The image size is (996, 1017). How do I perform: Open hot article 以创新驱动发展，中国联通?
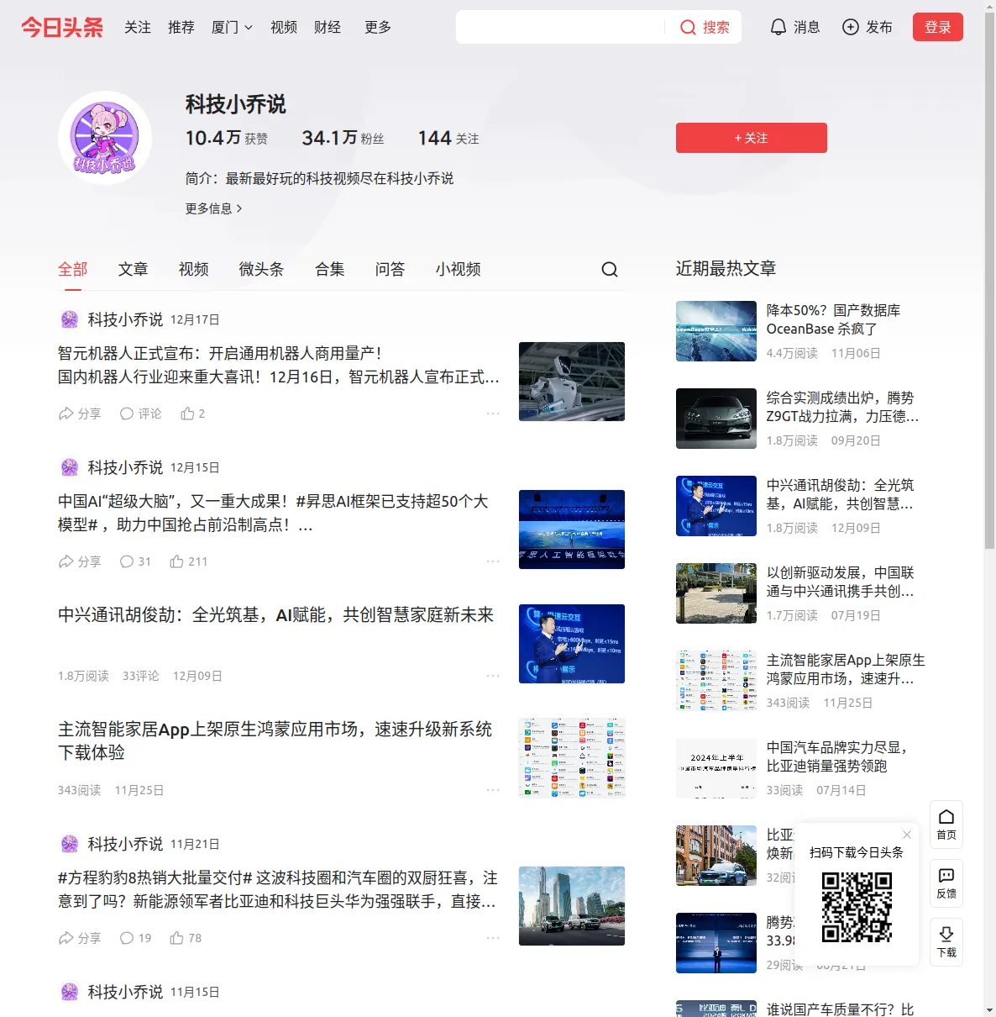(x=840, y=582)
